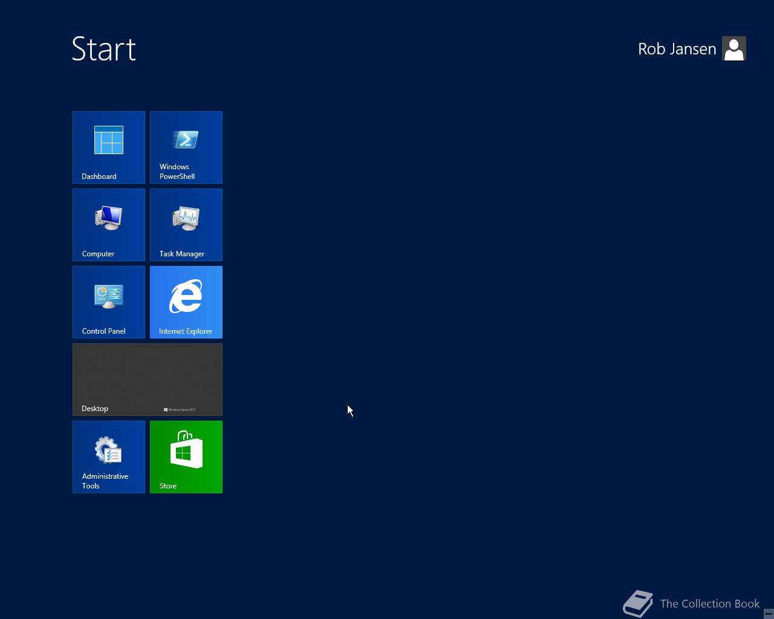
Task: Switch to the Desktop tile
Action: coord(148,380)
